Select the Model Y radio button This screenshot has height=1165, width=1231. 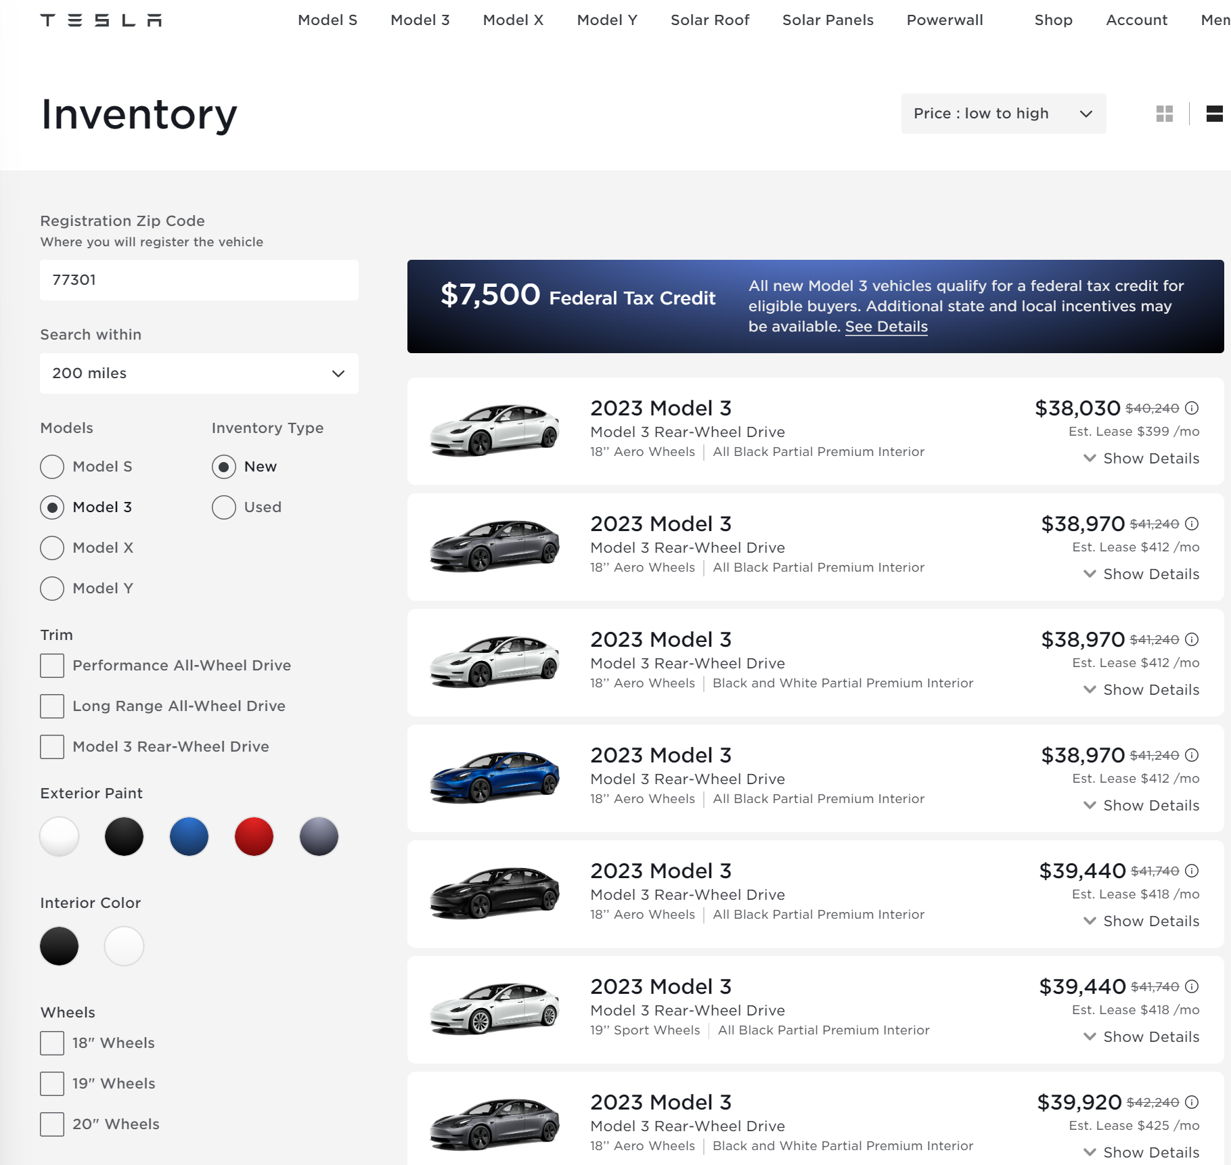pos(52,589)
